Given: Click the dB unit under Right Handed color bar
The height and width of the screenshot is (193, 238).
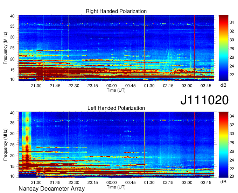Looking at the screenshot, I should click(223, 85).
